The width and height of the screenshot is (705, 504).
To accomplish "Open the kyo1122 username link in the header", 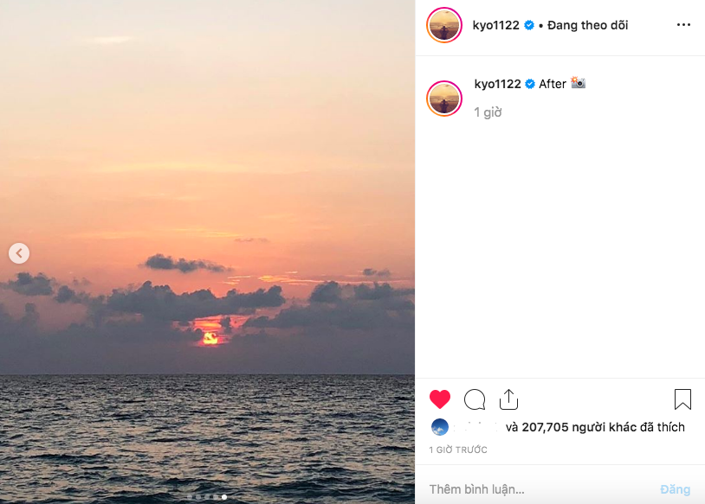I will point(496,25).
